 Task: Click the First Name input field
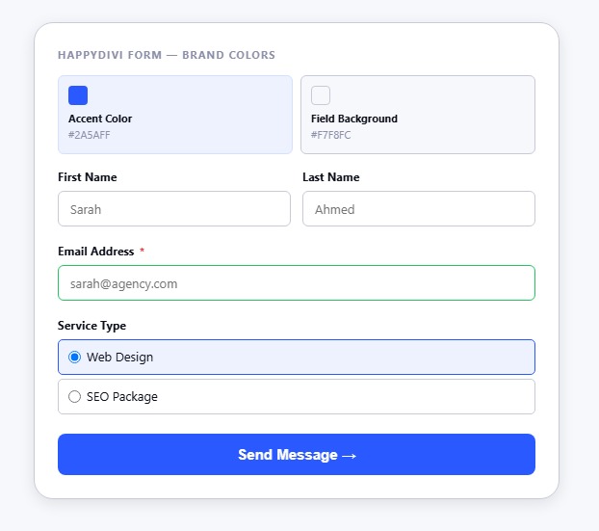coord(174,209)
